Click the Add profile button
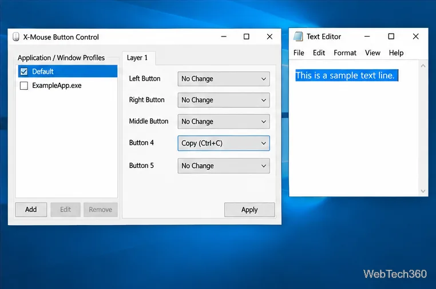The image size is (436, 289). (x=31, y=210)
